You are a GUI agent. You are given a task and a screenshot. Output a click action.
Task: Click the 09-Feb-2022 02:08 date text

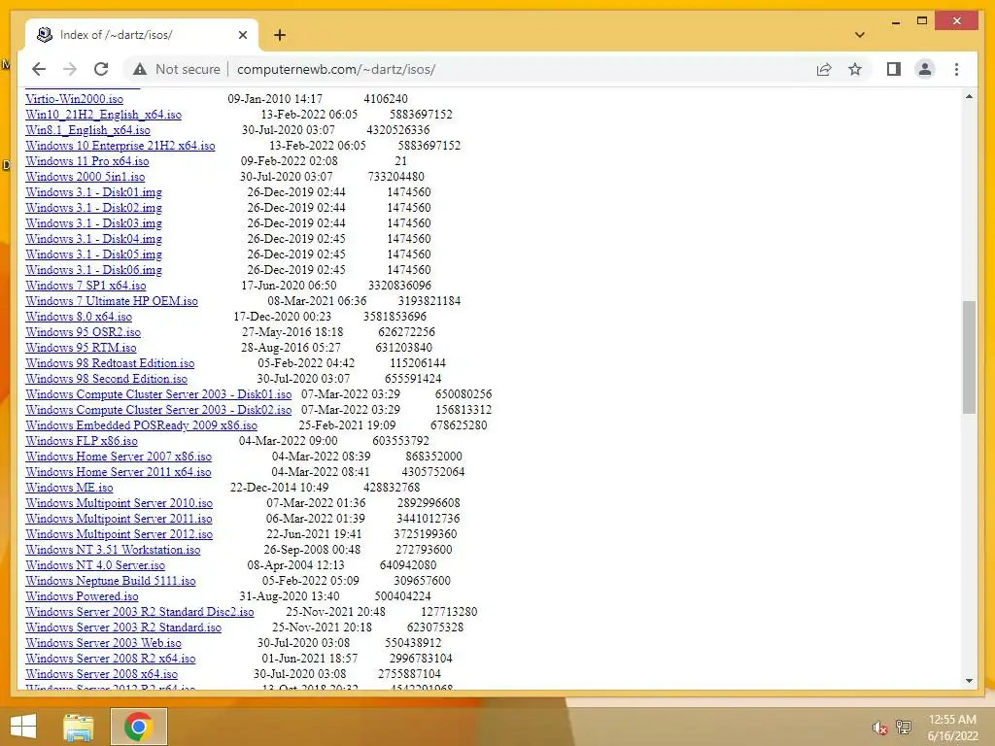(x=290, y=161)
